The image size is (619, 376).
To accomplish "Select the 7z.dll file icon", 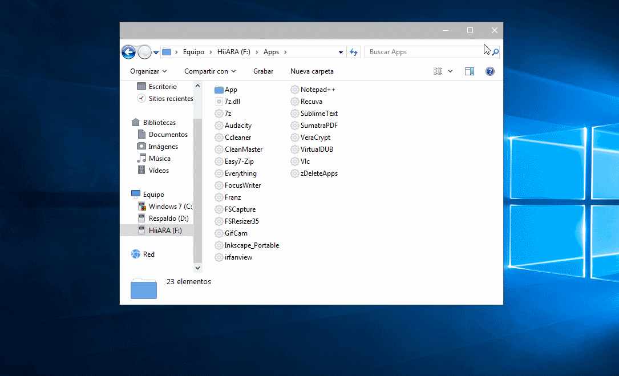I will coord(219,102).
